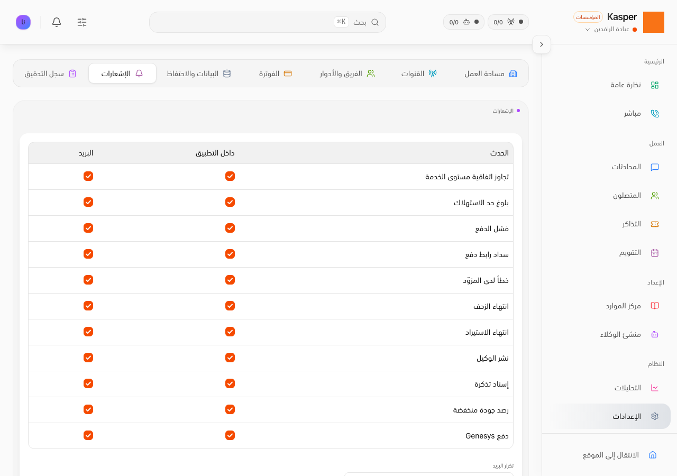Screen dimensions: 677x476
Task: Click the التذاكر ticket icon
Action: coord(655,224)
